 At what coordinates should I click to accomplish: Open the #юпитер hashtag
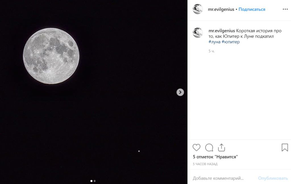click(x=230, y=42)
